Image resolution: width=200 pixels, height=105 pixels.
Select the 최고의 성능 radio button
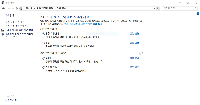pos(44,67)
